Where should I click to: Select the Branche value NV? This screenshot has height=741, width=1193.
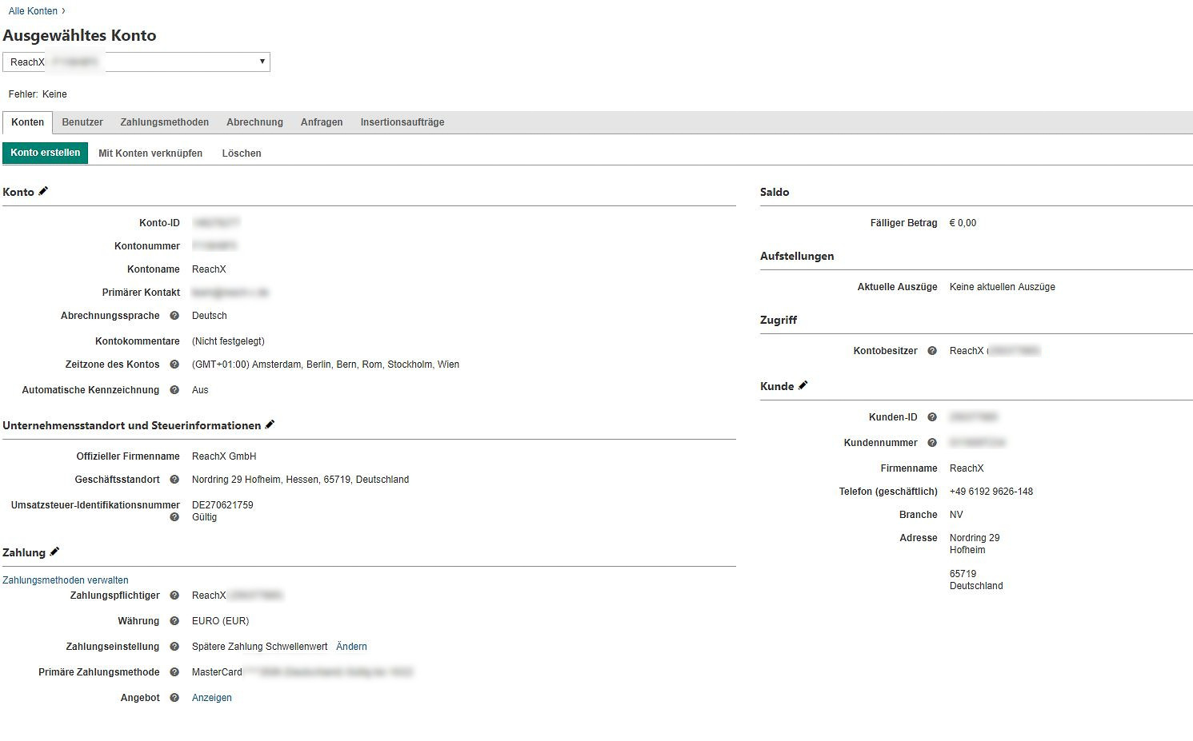pyautogui.click(x=956, y=515)
